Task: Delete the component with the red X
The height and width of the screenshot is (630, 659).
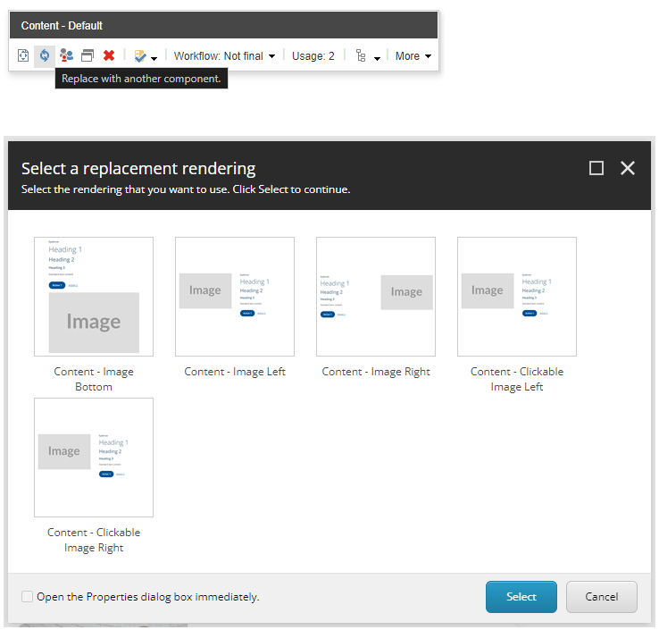Action: [109, 55]
